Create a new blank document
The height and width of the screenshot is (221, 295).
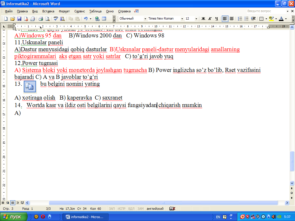point(6,19)
